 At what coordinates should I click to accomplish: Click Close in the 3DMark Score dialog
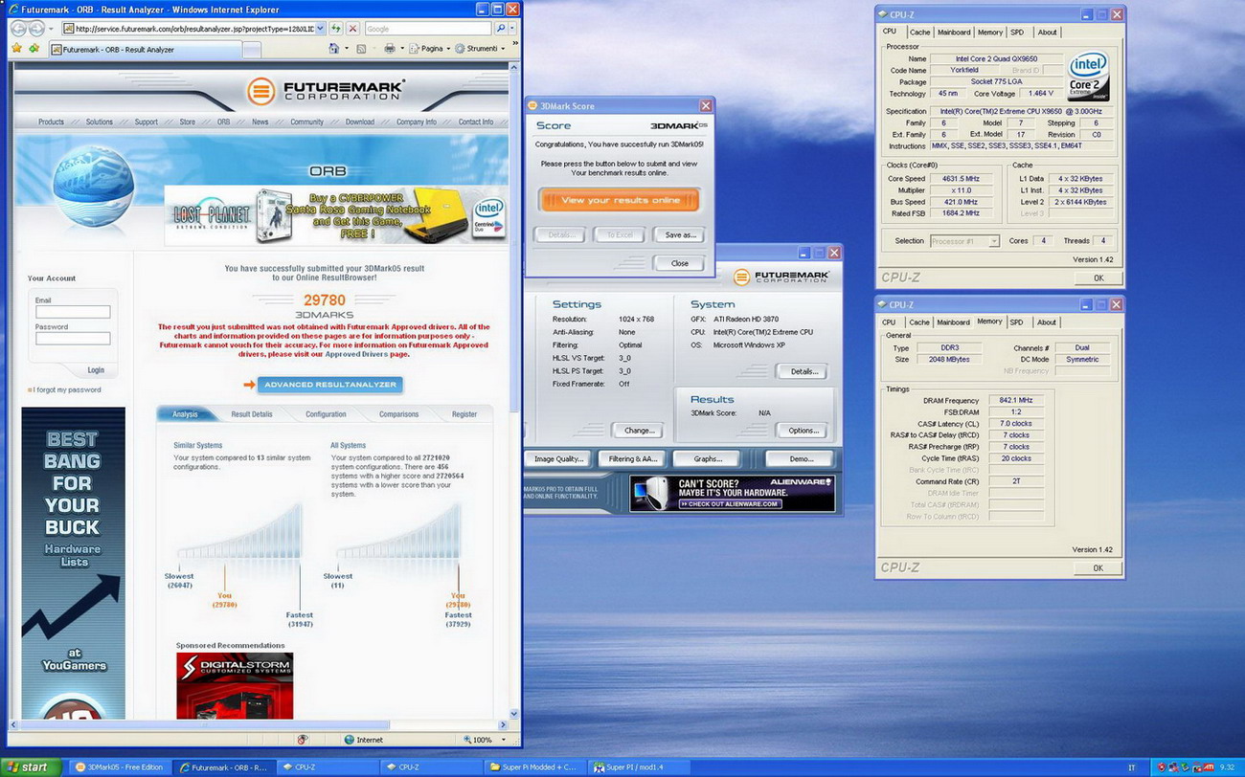coord(680,263)
